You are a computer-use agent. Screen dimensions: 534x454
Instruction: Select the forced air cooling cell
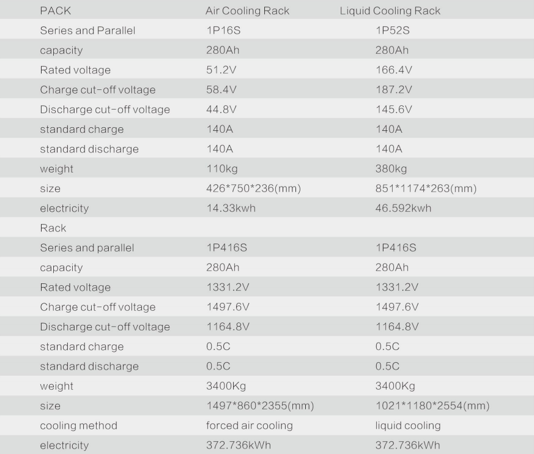pyautogui.click(x=249, y=425)
